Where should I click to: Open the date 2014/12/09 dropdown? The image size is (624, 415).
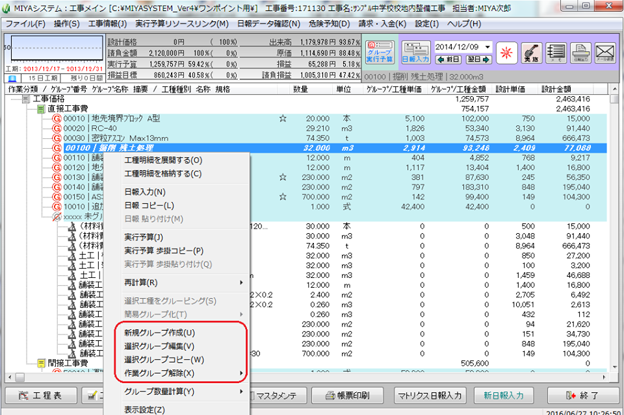click(x=487, y=47)
